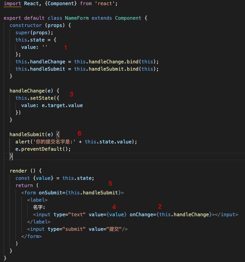The height and width of the screenshot is (262, 245).
Task: Click the 'constructor' method name
Action: [x=26, y=25]
